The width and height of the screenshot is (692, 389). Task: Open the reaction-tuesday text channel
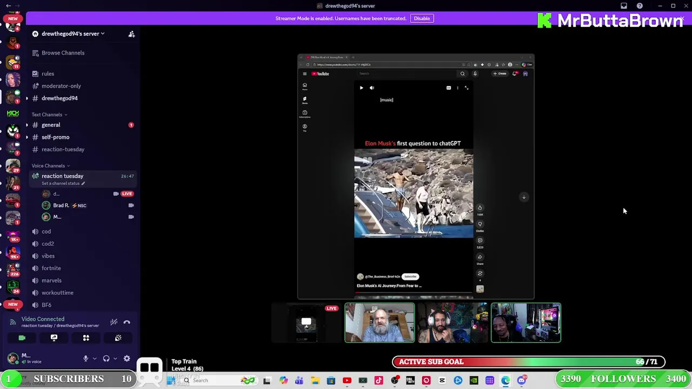pyautogui.click(x=82, y=149)
